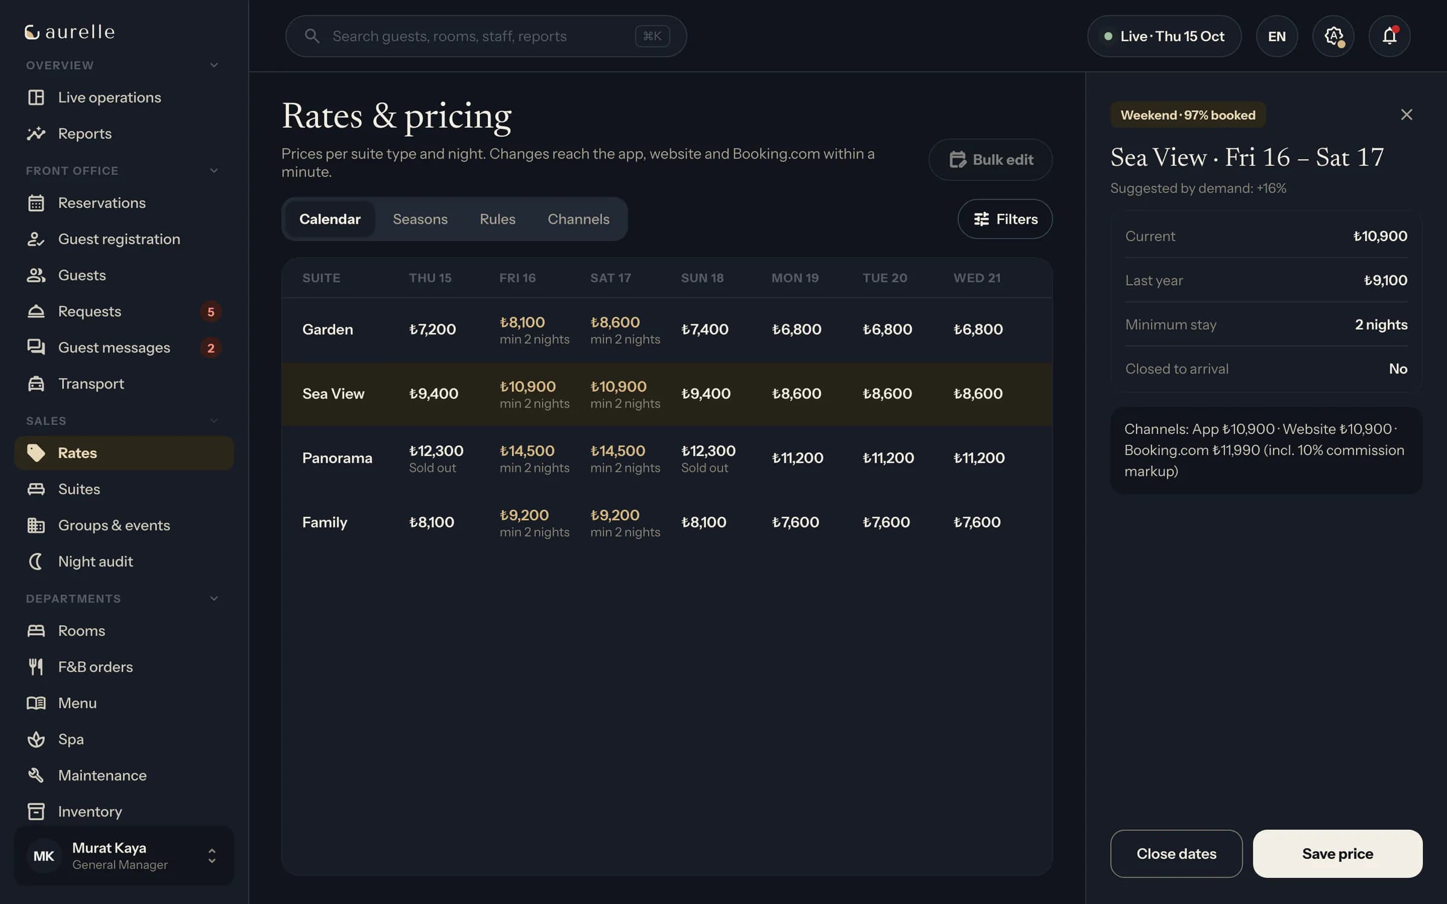1447x904 pixels.
Task: Open Live operations from the sidebar
Action: [124, 97]
